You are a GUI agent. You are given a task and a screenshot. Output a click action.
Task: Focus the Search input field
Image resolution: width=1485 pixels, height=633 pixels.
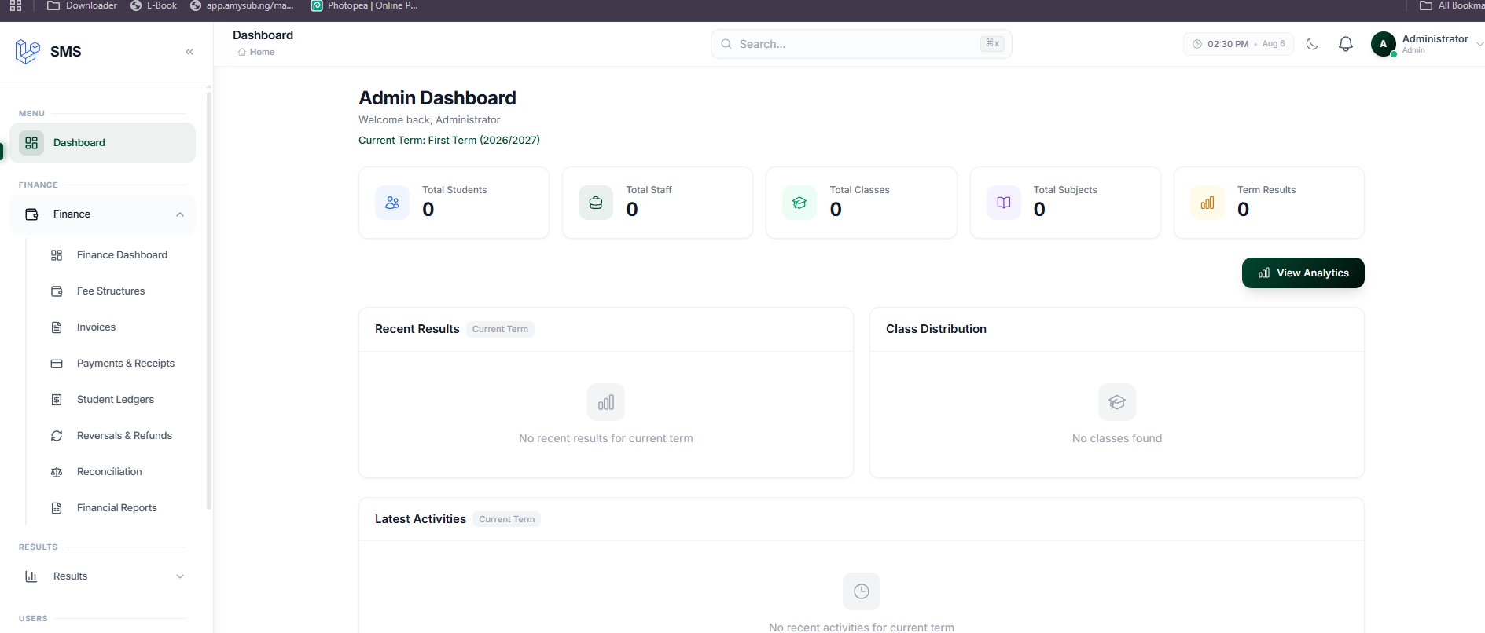(x=861, y=44)
